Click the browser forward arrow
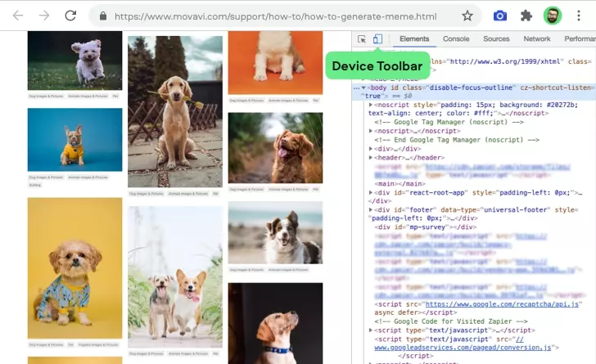596x364 pixels. coord(44,16)
